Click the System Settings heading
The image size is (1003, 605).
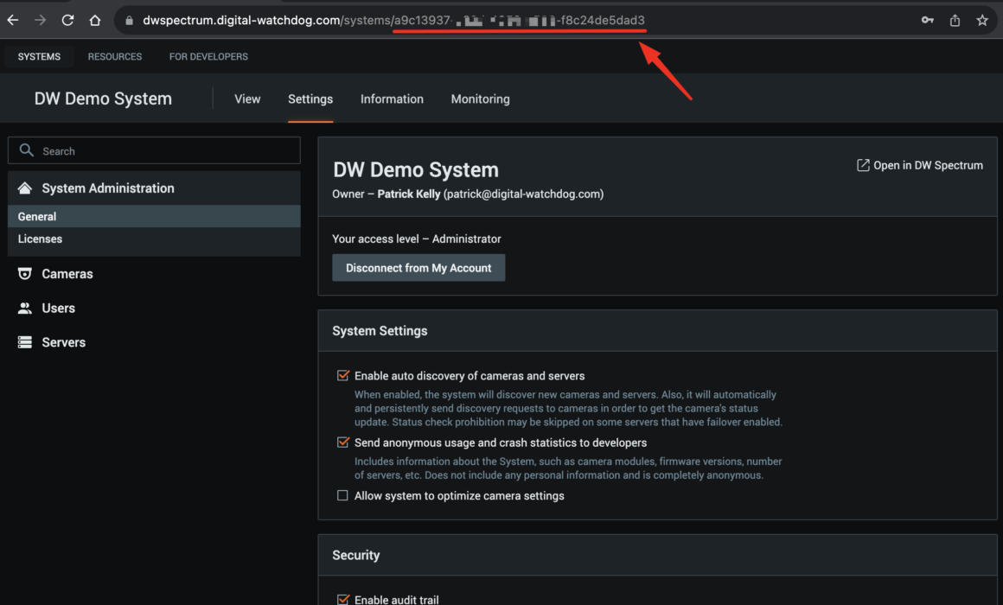(x=380, y=331)
